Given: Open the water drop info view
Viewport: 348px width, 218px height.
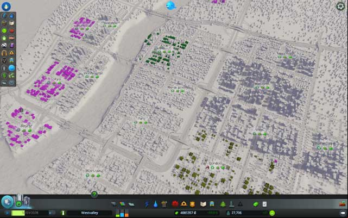Looking at the screenshot, I should [x=11, y=16].
